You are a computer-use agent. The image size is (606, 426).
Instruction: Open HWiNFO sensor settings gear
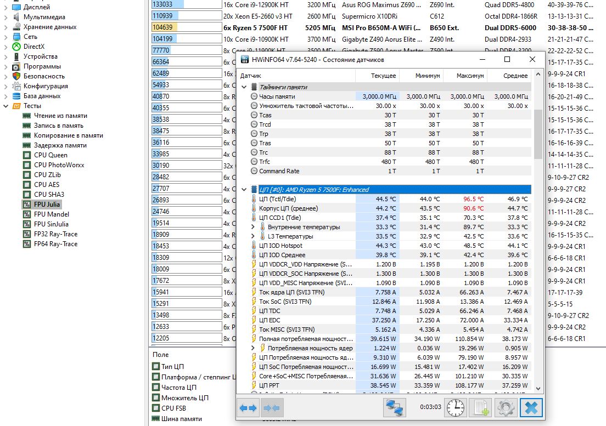506,408
